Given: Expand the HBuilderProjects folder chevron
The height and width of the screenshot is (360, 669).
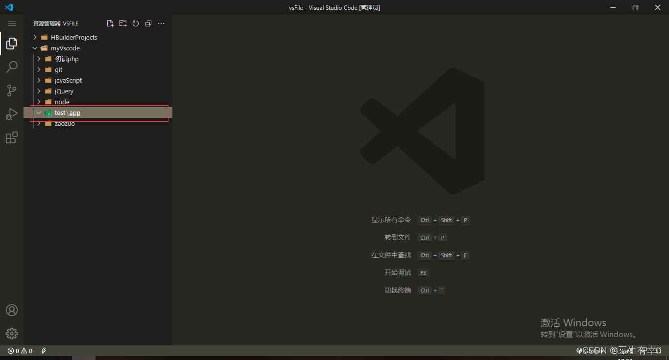Looking at the screenshot, I should (35, 37).
